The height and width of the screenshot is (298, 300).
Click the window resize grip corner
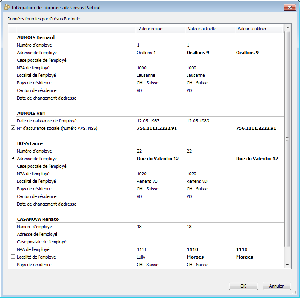[294, 293]
